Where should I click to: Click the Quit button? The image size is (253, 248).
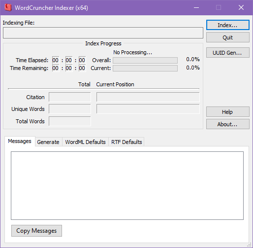[228, 37]
